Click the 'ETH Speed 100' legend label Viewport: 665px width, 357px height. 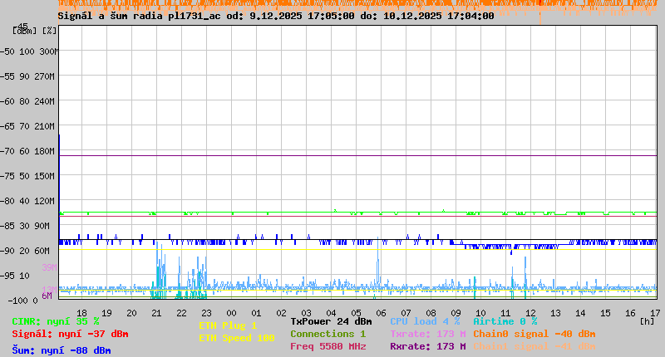[x=237, y=338]
